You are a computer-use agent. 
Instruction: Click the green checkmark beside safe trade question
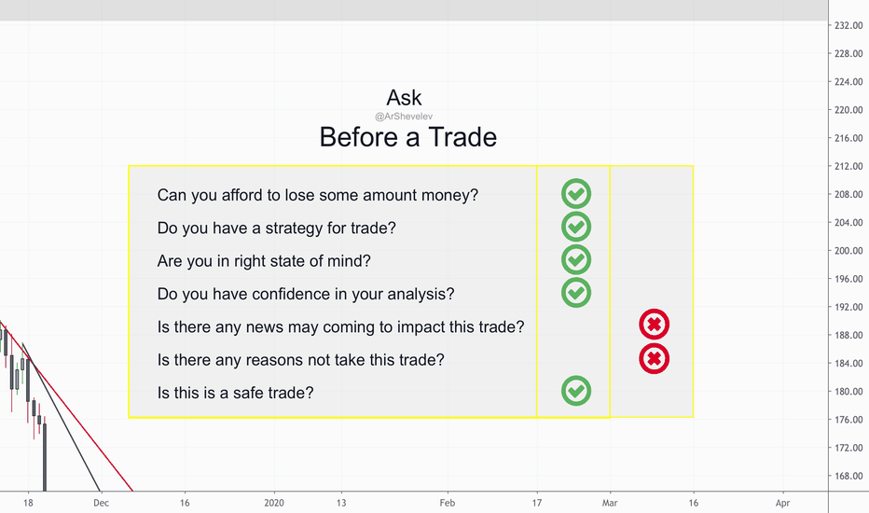(576, 391)
